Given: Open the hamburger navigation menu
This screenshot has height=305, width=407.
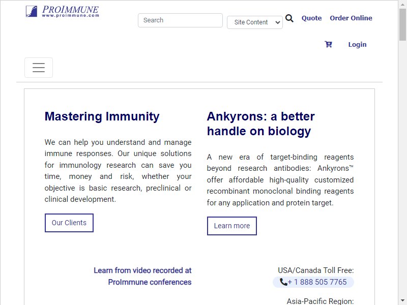Looking at the screenshot, I should coord(39,68).
